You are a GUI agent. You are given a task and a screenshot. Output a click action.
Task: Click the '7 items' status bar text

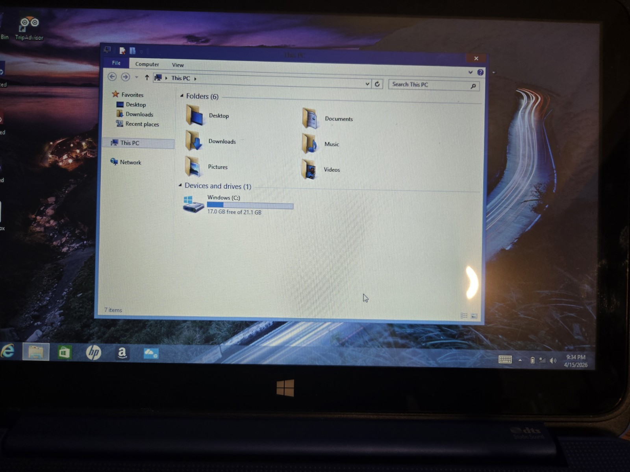point(113,310)
